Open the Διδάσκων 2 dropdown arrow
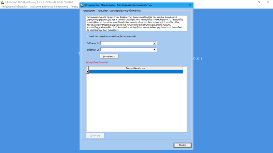273x153 pixels. click(x=154, y=50)
